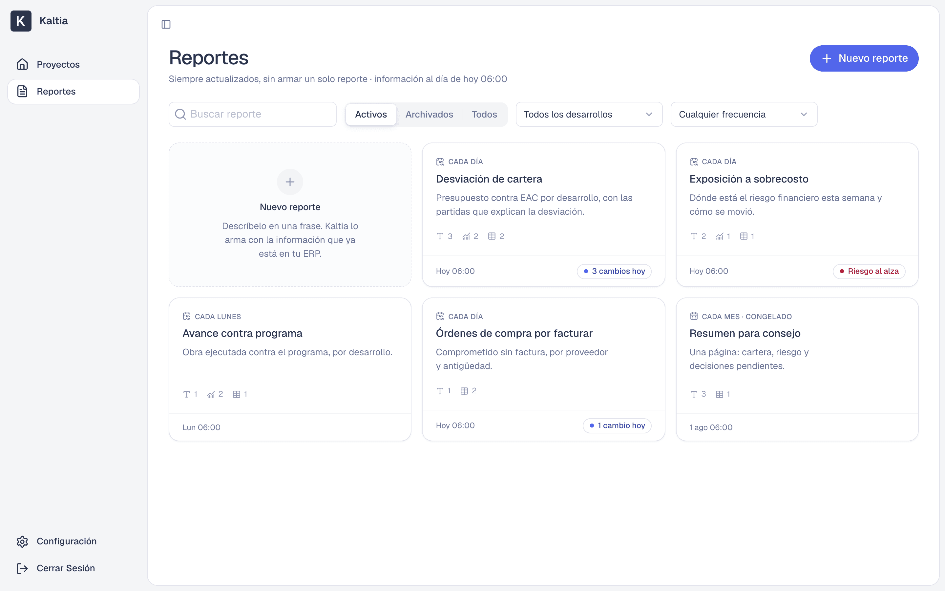Click the Configuración gear icon

point(22,541)
